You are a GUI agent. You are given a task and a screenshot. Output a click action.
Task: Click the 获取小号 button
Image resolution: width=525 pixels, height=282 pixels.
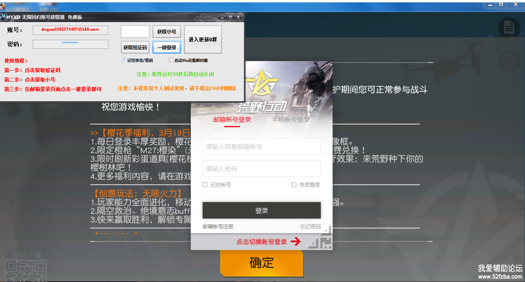click(167, 32)
